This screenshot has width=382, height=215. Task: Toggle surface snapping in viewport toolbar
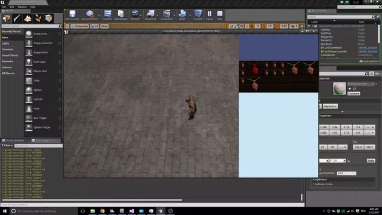pos(247,26)
